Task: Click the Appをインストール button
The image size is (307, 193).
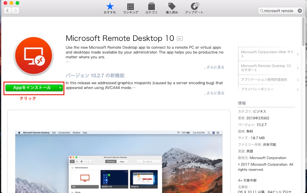Action: [32, 88]
